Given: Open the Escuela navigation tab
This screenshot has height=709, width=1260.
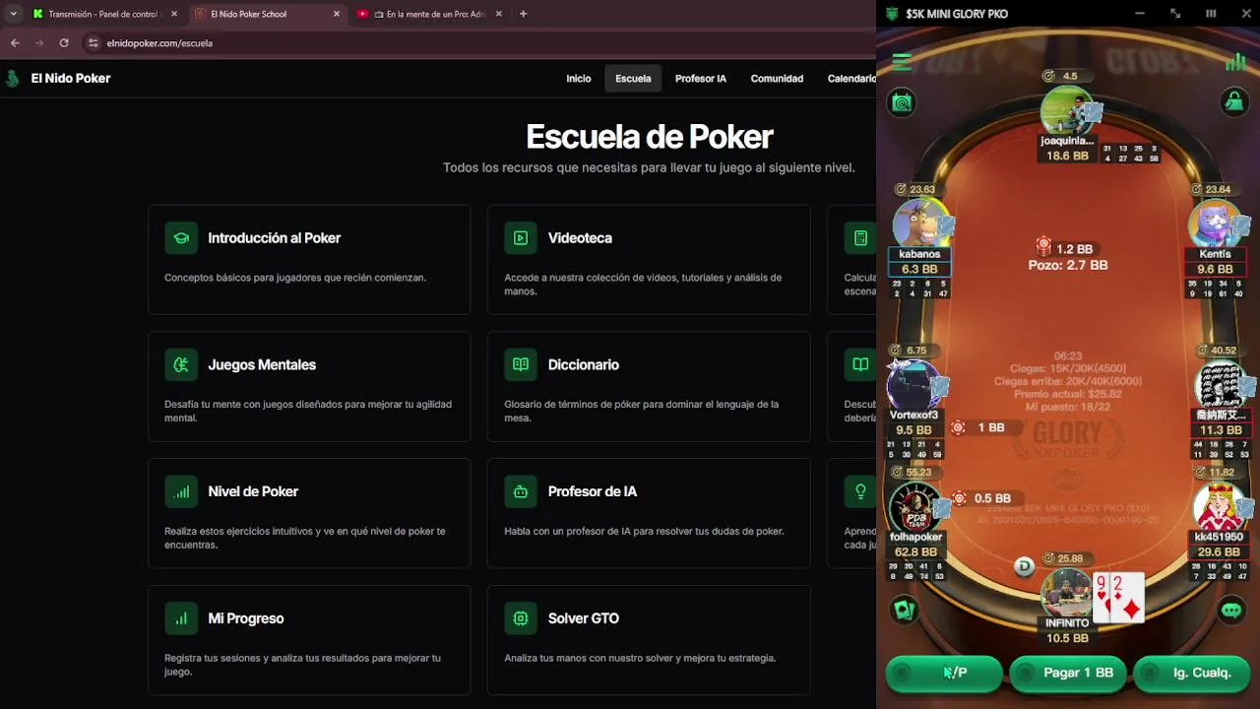Looking at the screenshot, I should click(x=633, y=79).
